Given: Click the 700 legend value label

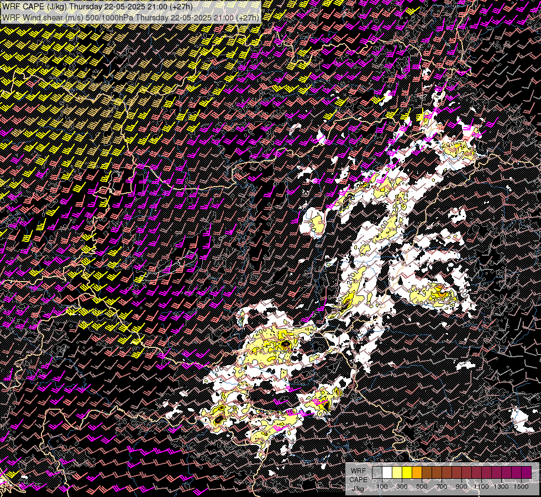Looking at the screenshot, I should click(x=442, y=487).
